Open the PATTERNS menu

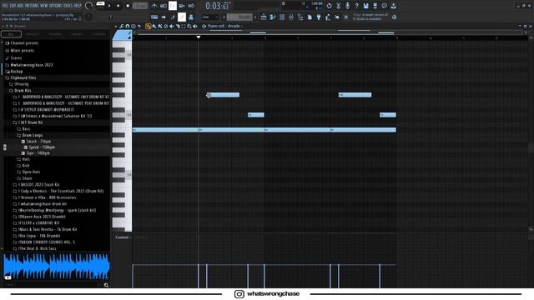click(x=32, y=6)
